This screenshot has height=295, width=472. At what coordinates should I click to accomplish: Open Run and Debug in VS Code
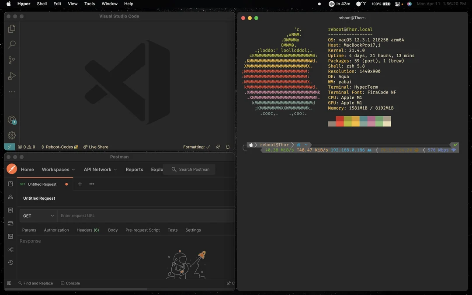[x=11, y=76]
